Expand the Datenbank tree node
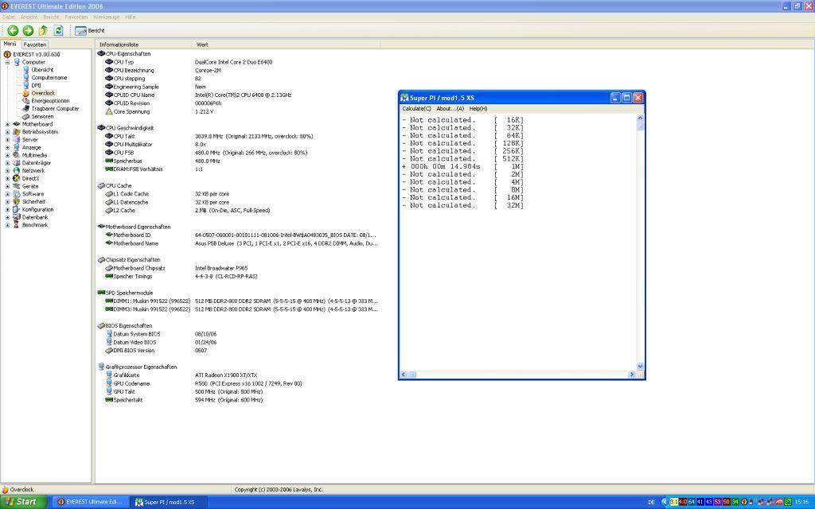815x509 pixels. 7,218
